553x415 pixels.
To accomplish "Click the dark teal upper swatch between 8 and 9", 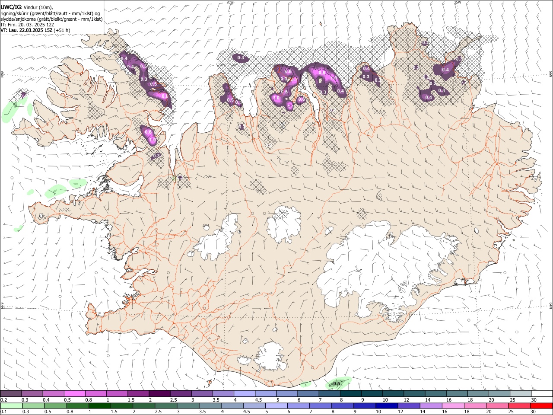I will coord(351,394).
